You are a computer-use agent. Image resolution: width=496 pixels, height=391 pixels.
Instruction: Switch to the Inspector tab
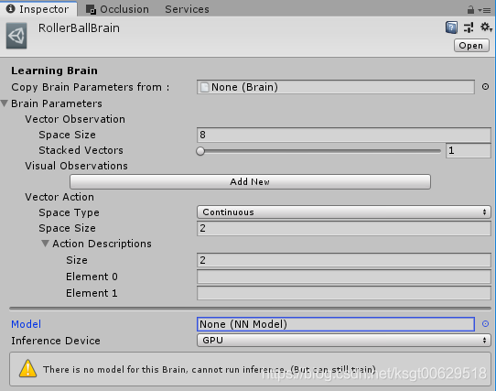(38, 9)
